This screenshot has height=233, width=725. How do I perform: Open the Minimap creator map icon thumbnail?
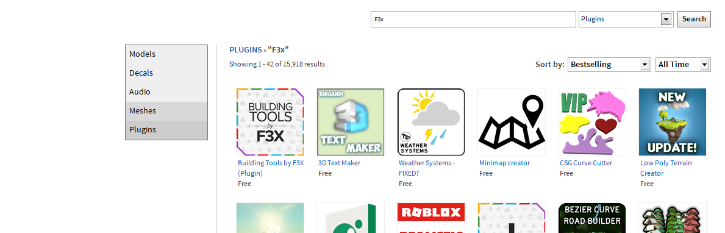(512, 122)
